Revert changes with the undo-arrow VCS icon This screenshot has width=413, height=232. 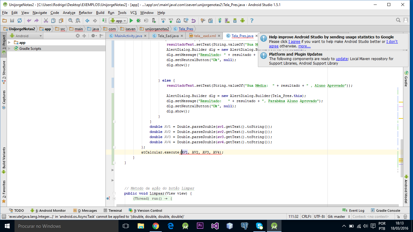(x=193, y=21)
